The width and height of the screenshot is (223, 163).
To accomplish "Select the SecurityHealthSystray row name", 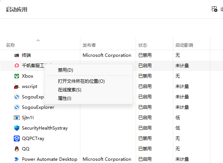I will point(45,128).
